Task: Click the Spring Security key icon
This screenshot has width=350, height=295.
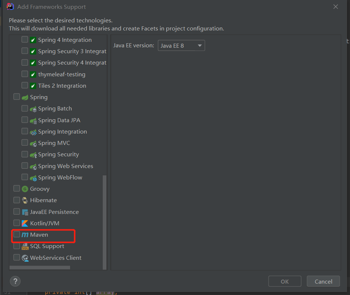Action: (33, 154)
